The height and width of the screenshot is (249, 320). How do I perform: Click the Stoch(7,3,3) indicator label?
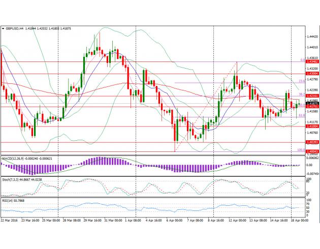click(12, 179)
